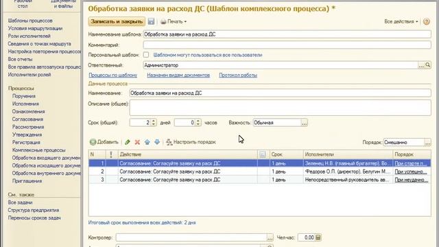Click the Чел-час value field
Viewport: 439px width, 247px height.
tap(306, 237)
